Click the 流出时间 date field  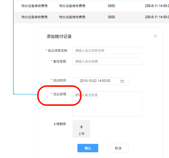[x=101, y=81]
